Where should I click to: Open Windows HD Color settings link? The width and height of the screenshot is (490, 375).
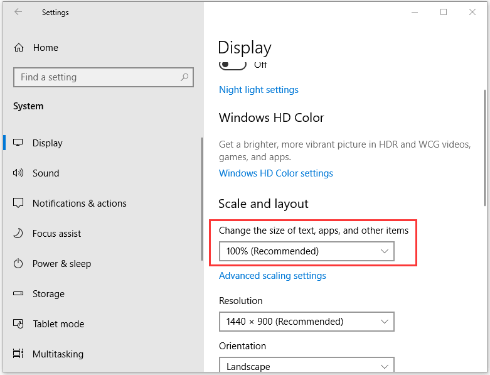[275, 173]
